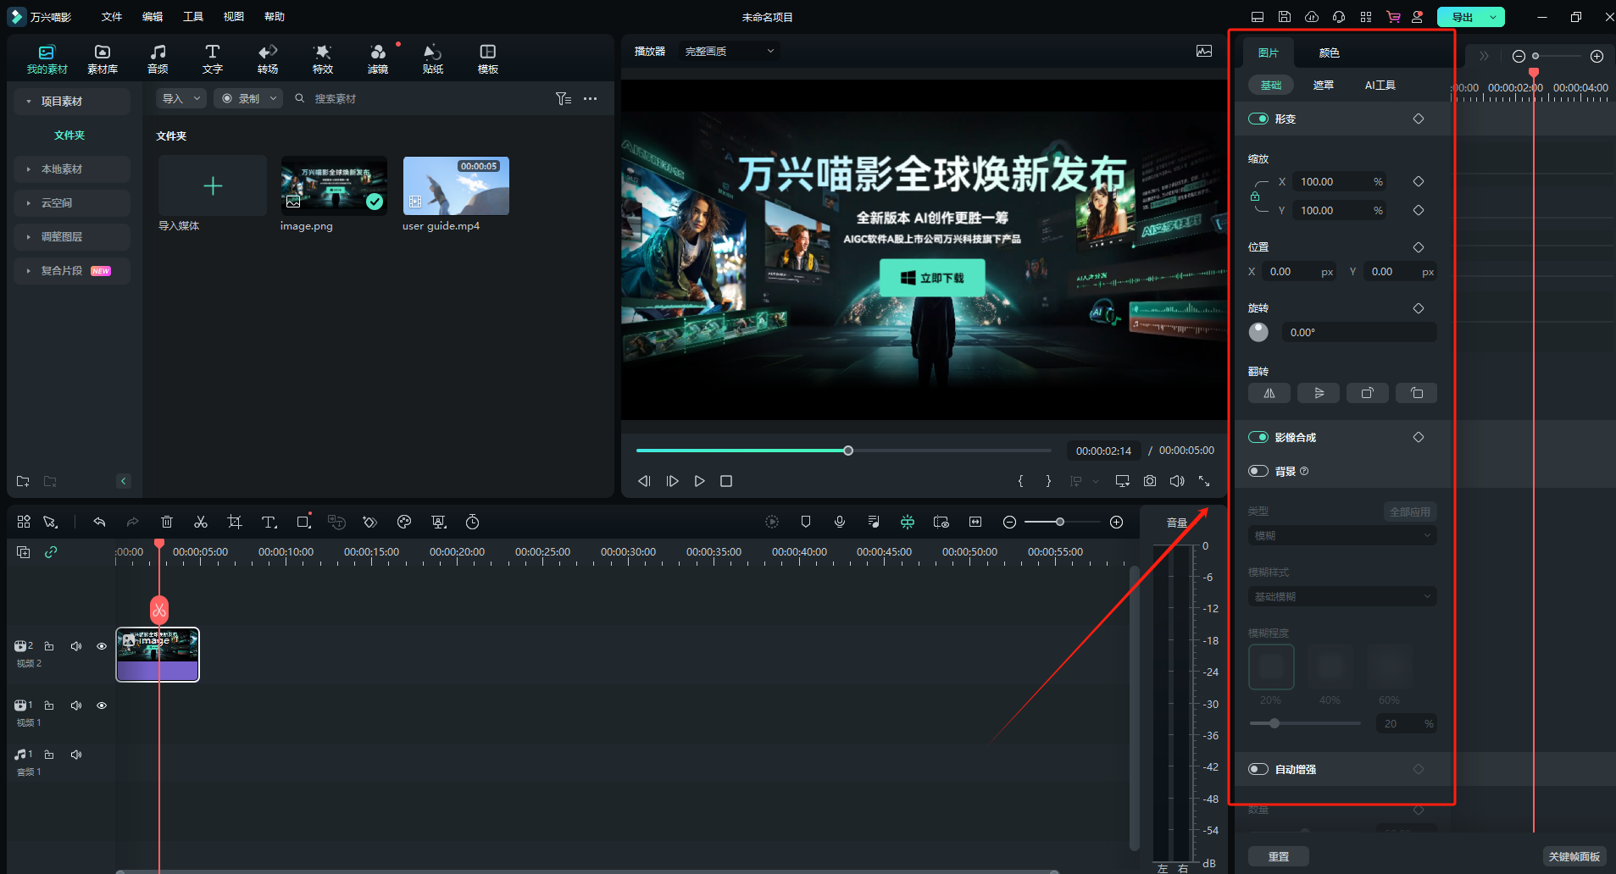Open the 工具 menu
The width and height of the screenshot is (1616, 874).
193,17
